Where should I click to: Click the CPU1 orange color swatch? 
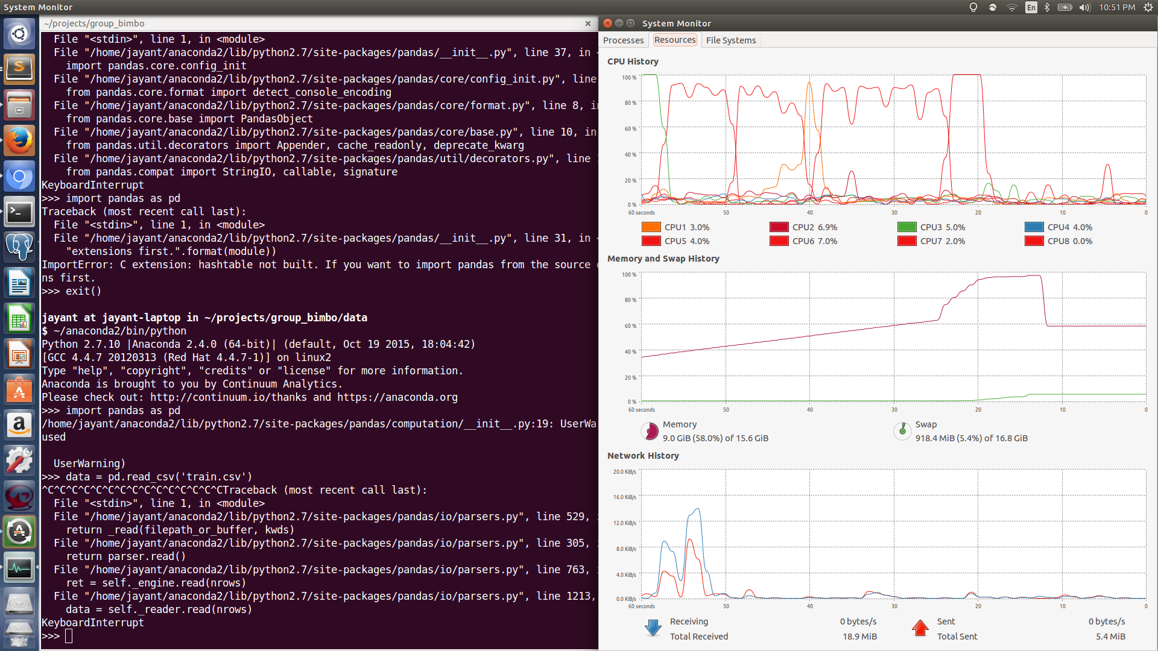click(651, 227)
